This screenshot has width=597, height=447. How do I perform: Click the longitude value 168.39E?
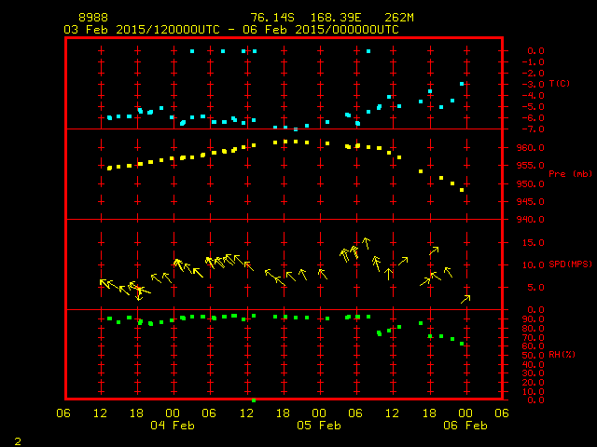coord(333,18)
